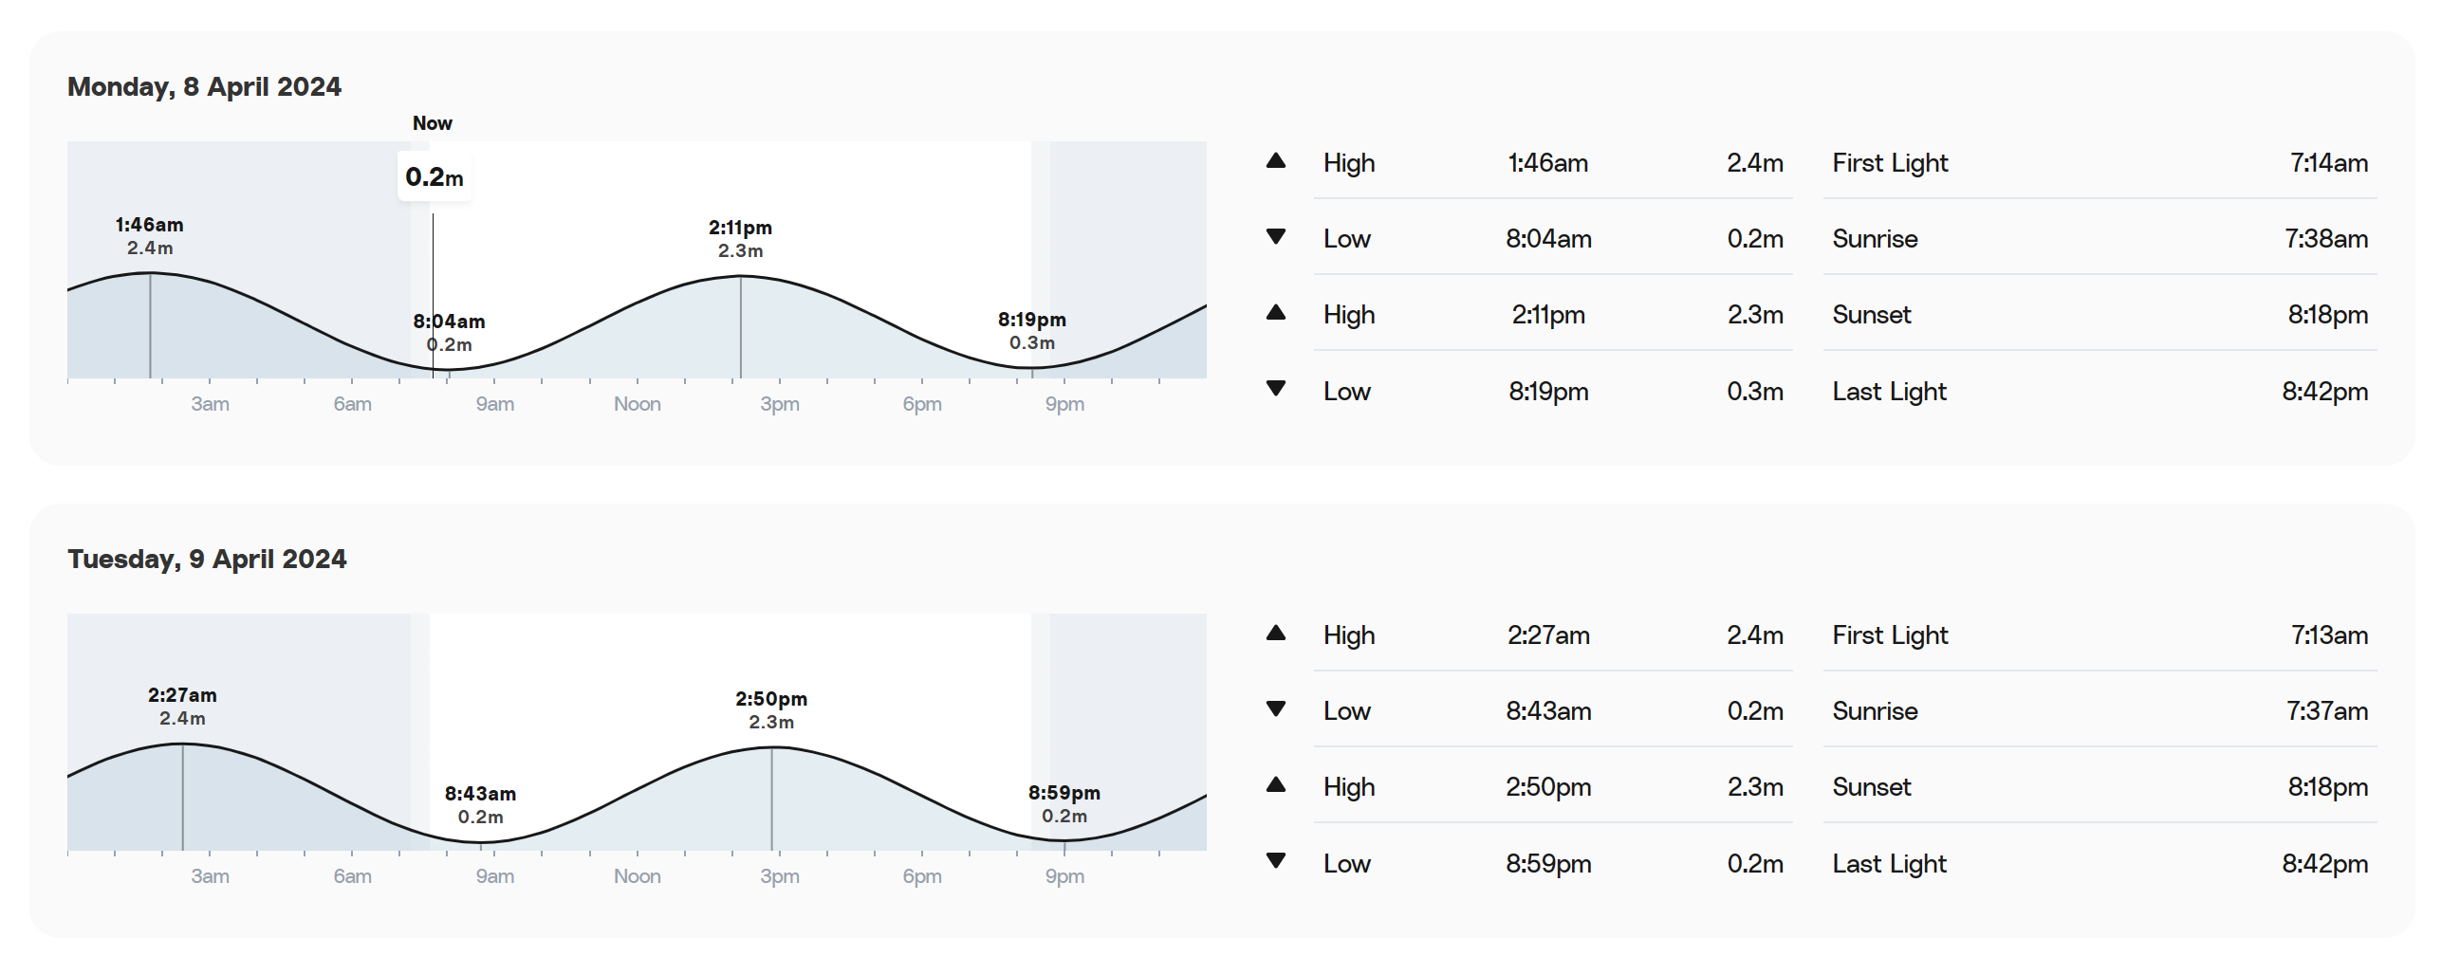Click the down arrow icon beside Tuesday's 8:59pm Low
2442x956 pixels.
pyautogui.click(x=1276, y=860)
